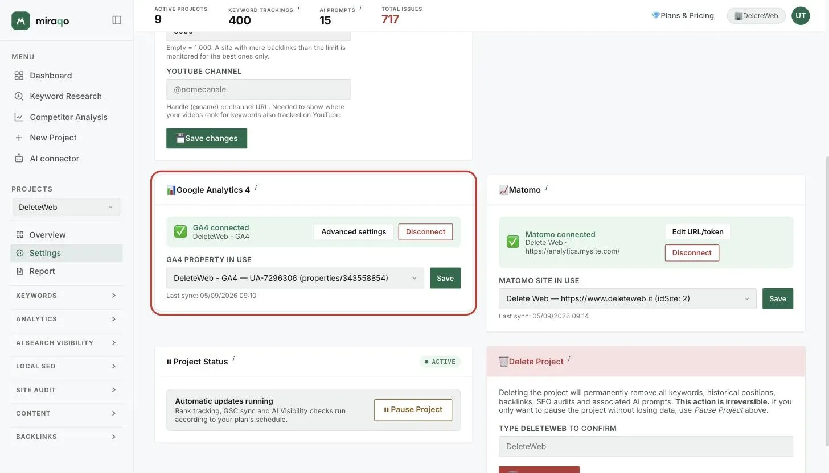This screenshot has height=473, width=829.
Task: Click the YouTube channel input field
Action: [258, 89]
